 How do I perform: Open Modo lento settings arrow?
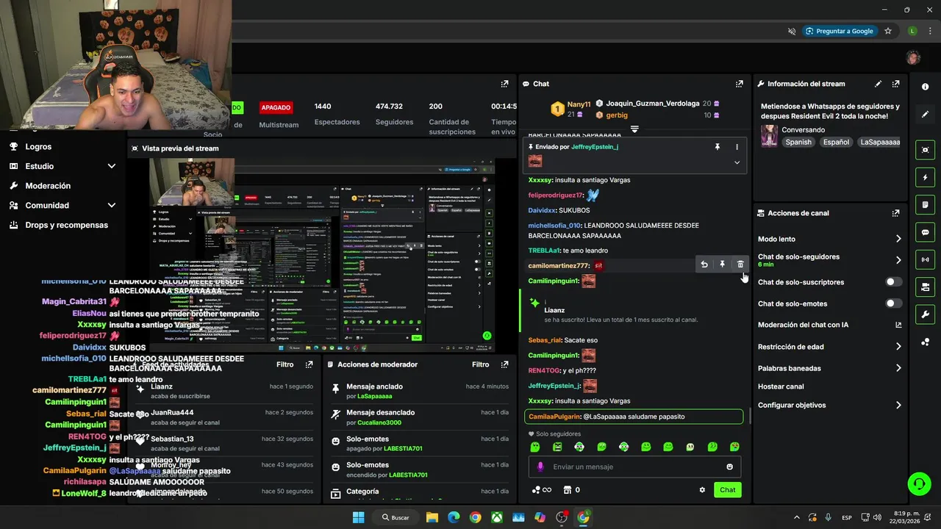coord(898,239)
